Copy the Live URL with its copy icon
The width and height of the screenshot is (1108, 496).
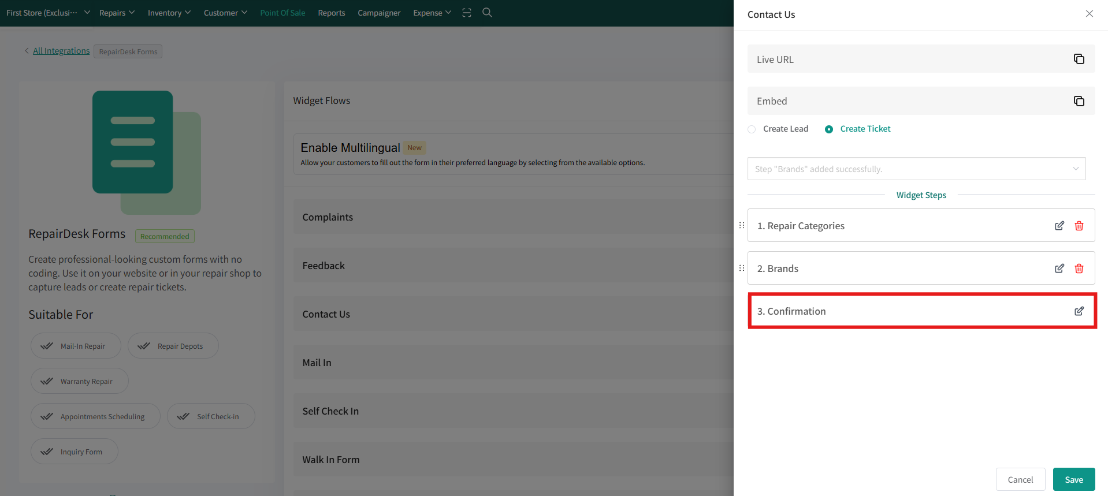1079,59
